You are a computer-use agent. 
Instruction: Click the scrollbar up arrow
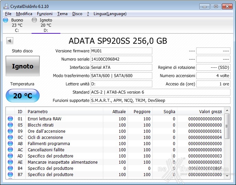[227, 110]
